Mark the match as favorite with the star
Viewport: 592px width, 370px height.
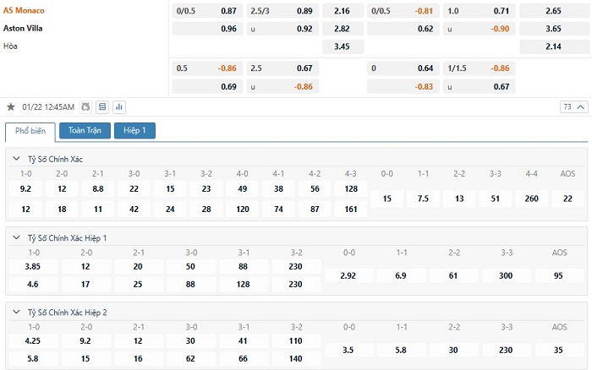11,107
